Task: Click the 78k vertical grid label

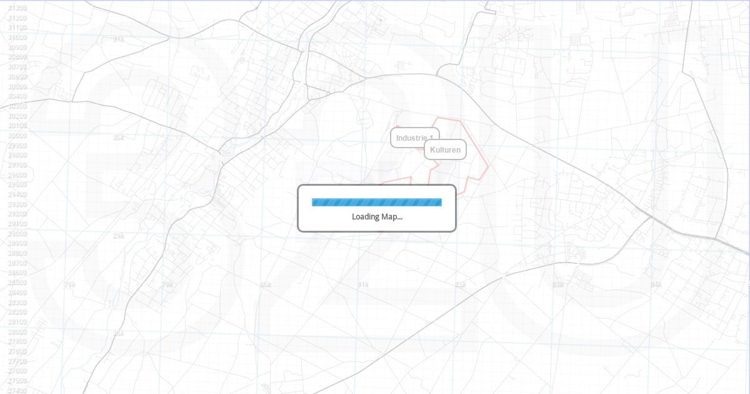Action: click(69, 284)
